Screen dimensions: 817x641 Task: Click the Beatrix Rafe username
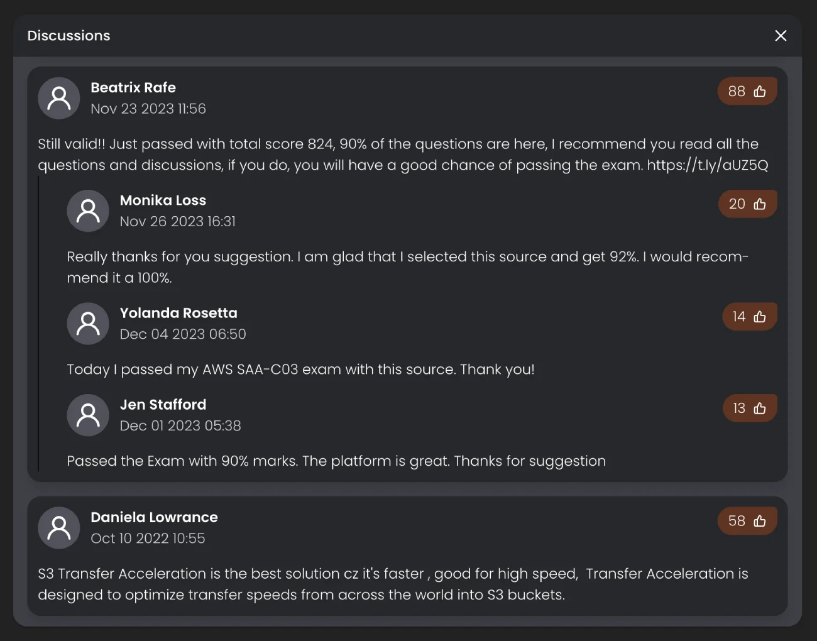133,88
